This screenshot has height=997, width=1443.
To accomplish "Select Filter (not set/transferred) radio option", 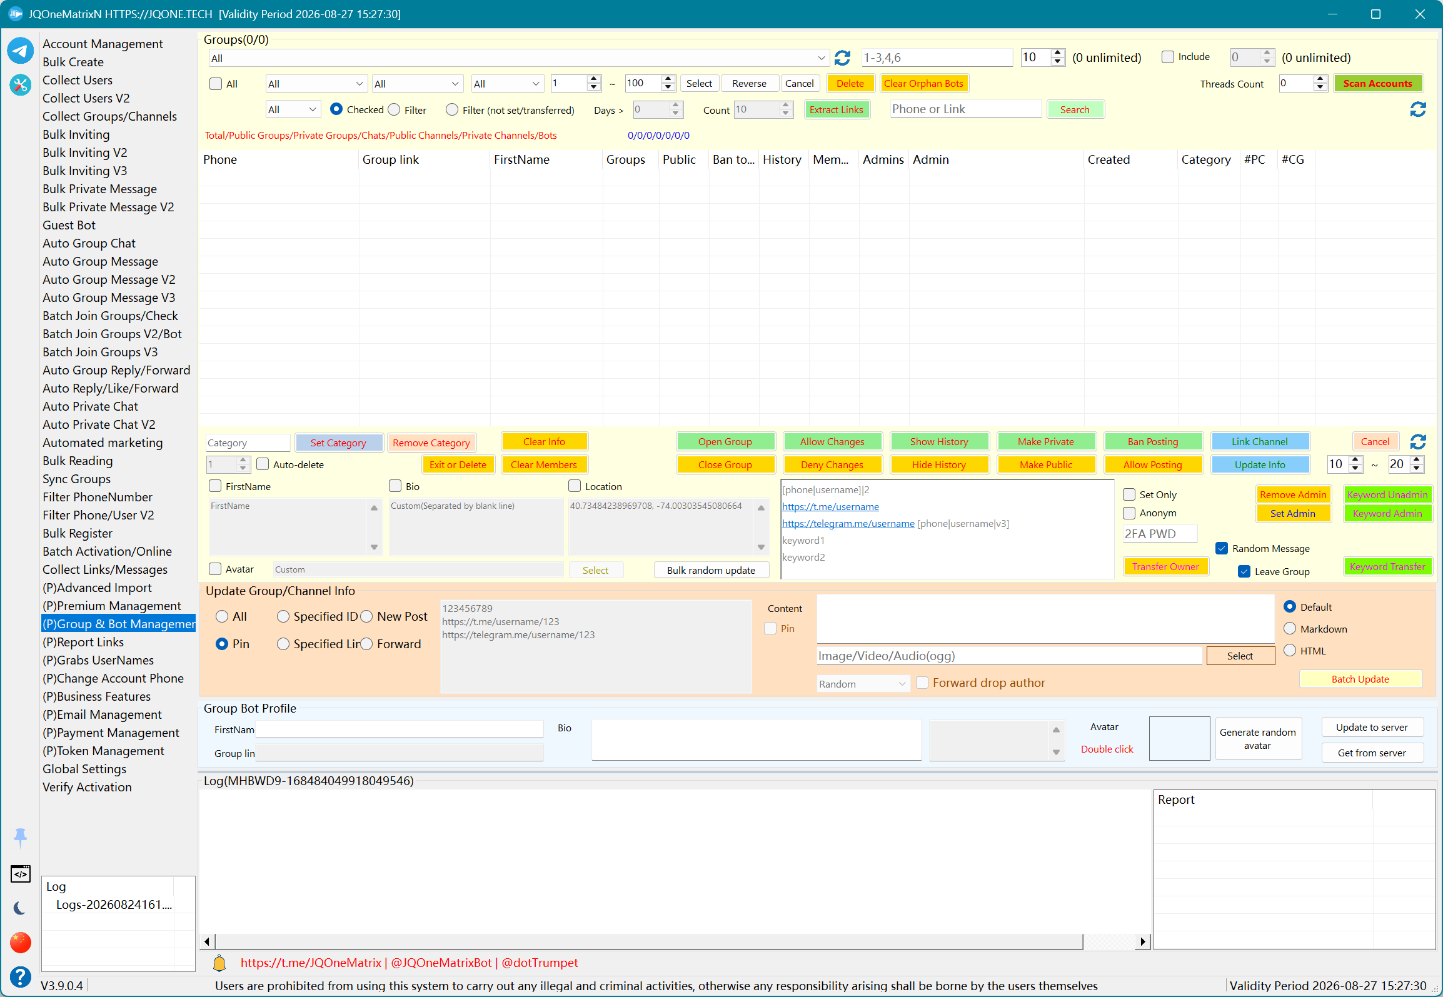I will tap(451, 109).
